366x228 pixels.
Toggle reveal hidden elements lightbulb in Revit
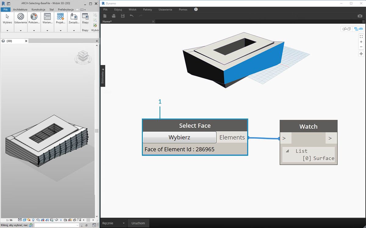[x=61, y=220]
